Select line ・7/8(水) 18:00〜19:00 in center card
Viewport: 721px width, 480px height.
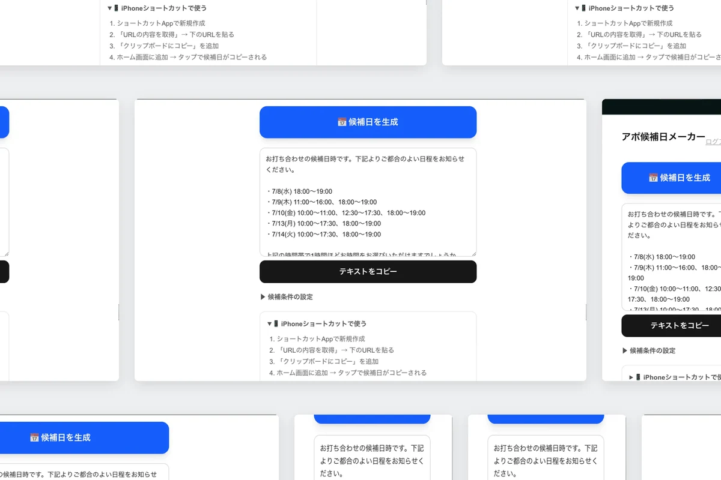[299, 191]
